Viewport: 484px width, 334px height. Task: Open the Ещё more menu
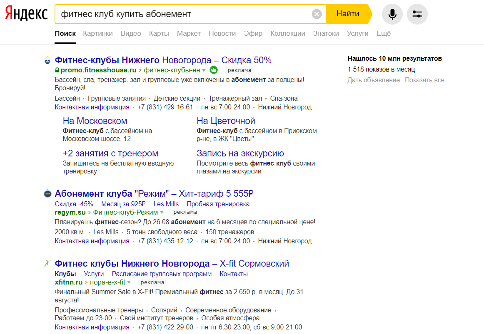click(383, 34)
